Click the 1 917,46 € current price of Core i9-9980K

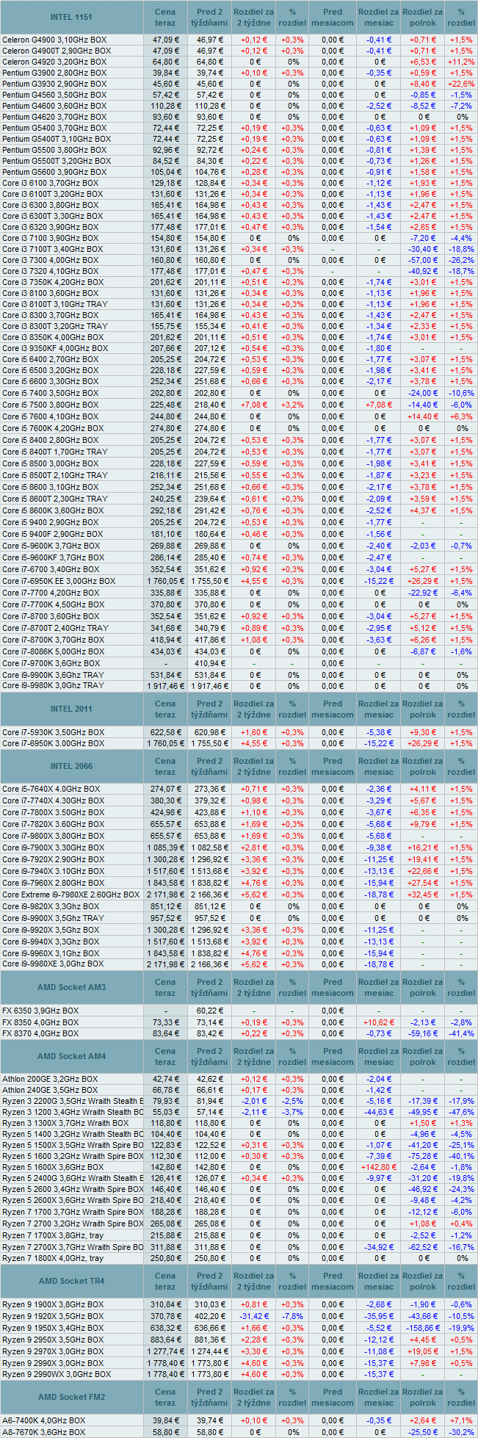[165, 686]
